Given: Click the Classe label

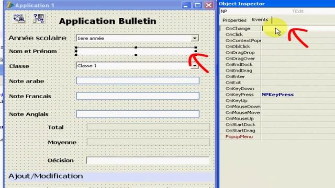Looking at the screenshot, I should (x=19, y=66).
